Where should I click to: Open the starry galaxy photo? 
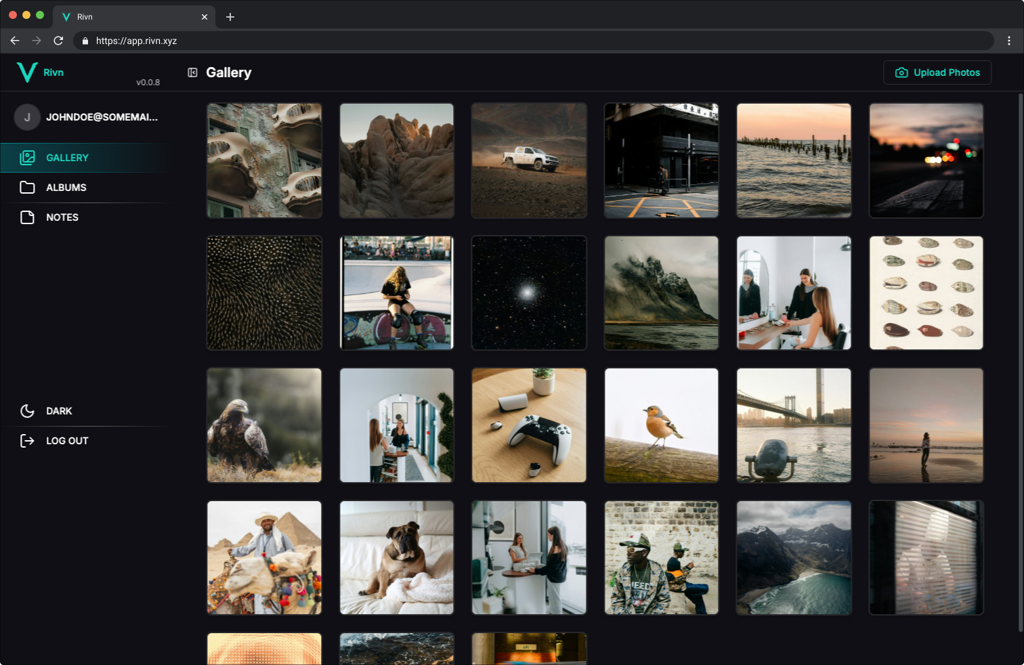(x=529, y=293)
